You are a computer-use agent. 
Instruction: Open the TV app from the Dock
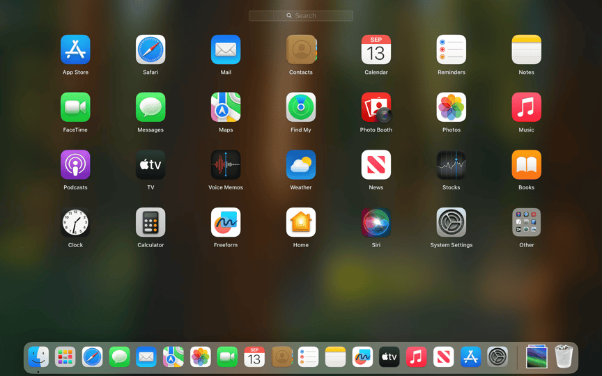pos(389,357)
